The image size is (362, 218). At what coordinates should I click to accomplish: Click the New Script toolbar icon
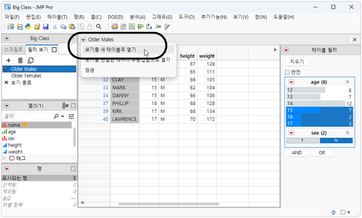pos(19,27)
